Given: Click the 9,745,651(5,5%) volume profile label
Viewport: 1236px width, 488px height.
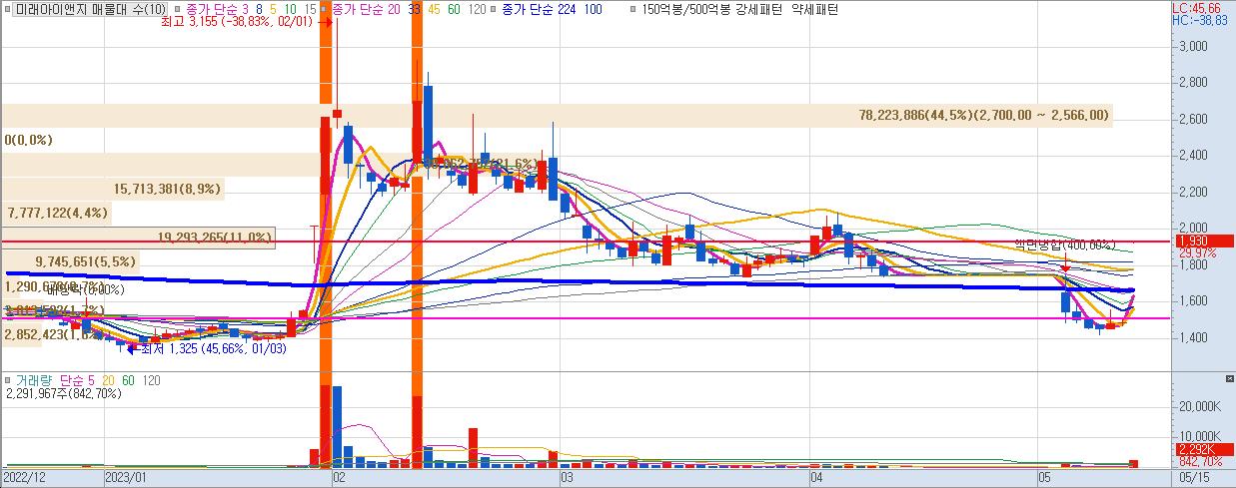Looking at the screenshot, I should click(x=85, y=261).
